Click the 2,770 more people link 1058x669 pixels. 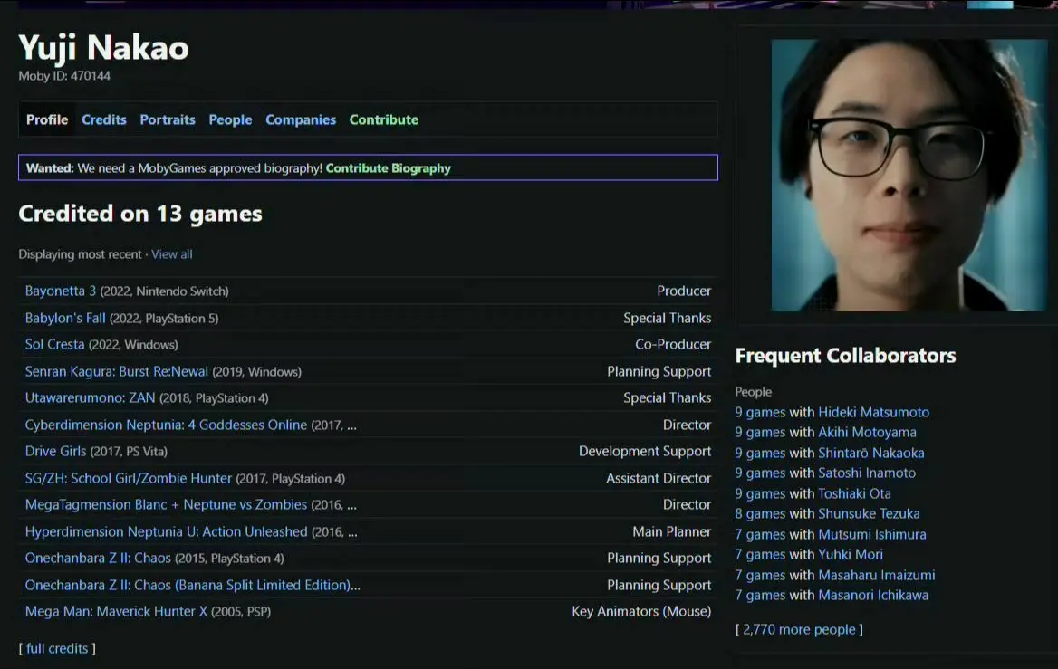799,630
